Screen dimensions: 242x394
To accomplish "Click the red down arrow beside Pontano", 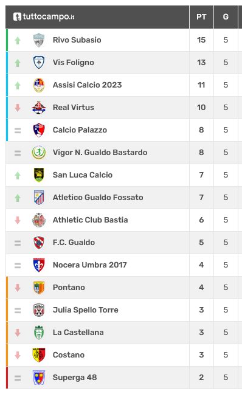I will click(18, 288).
